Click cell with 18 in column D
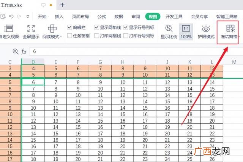243x162 pixels. point(33,159)
